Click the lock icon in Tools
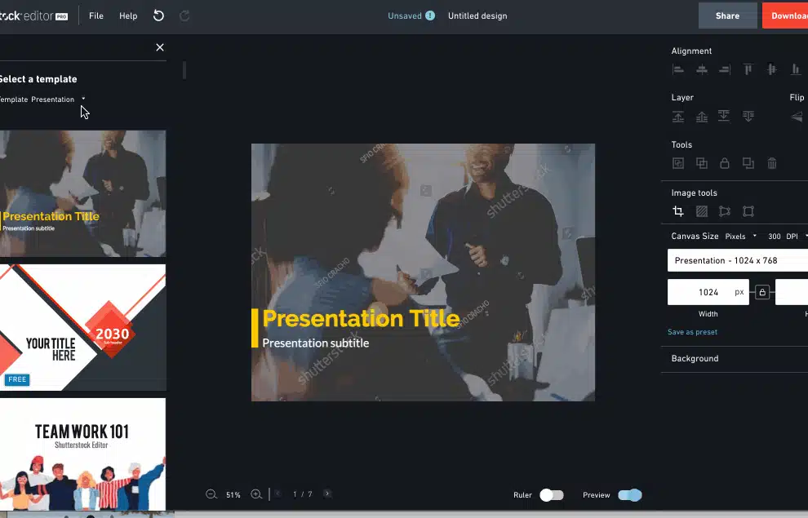 tap(725, 163)
